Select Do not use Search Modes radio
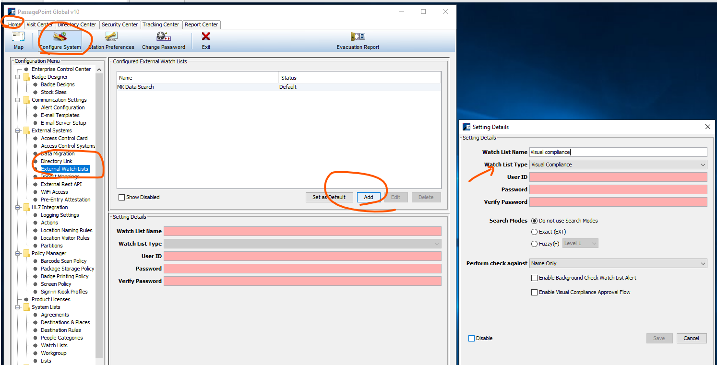The height and width of the screenshot is (365, 717). click(x=534, y=221)
